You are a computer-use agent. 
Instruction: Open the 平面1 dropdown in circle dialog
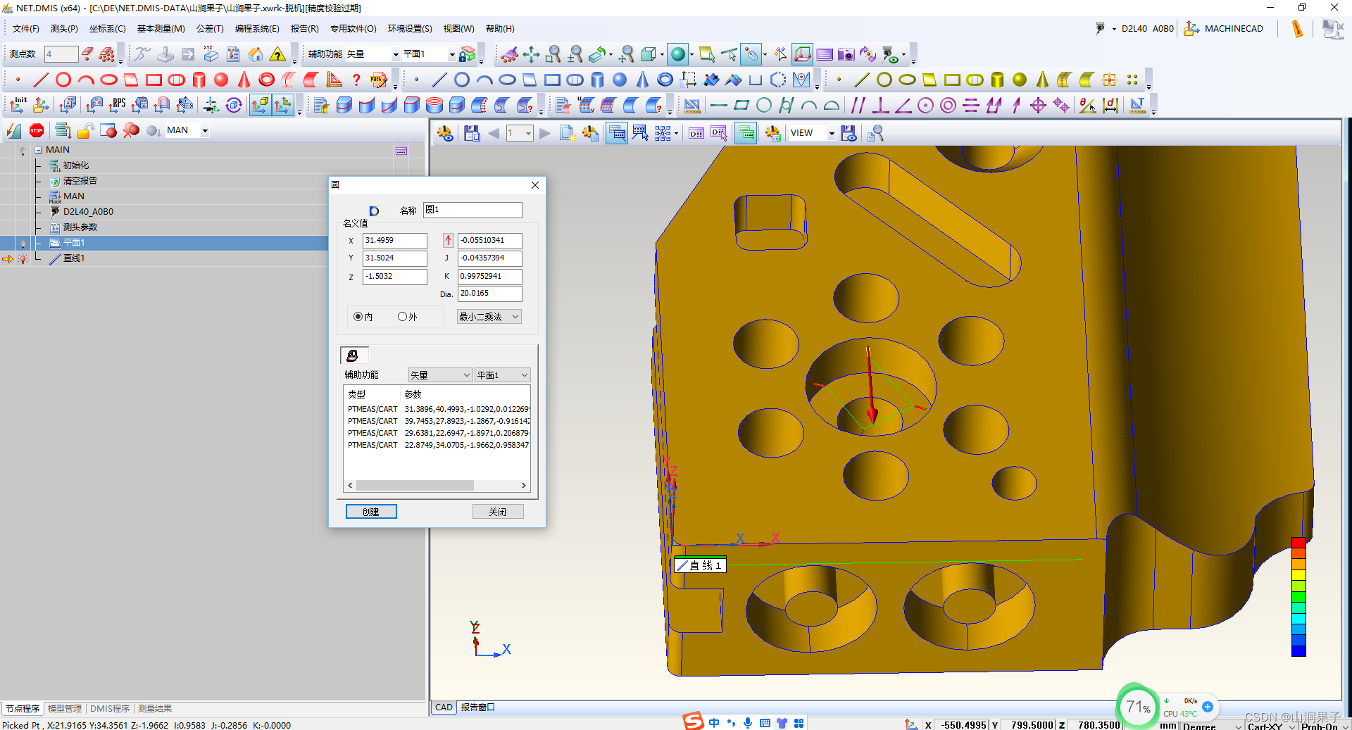point(502,375)
